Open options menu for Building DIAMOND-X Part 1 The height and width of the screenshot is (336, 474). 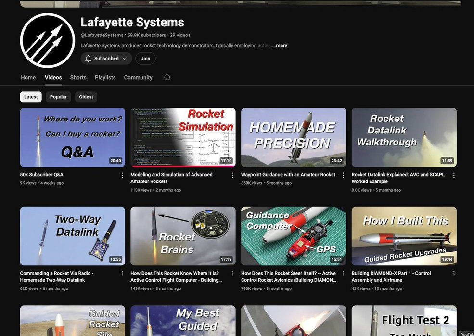[x=454, y=274]
